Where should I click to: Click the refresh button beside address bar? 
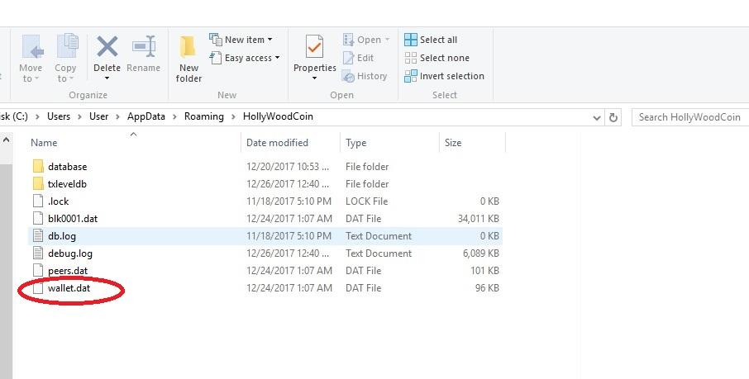pyautogui.click(x=613, y=117)
